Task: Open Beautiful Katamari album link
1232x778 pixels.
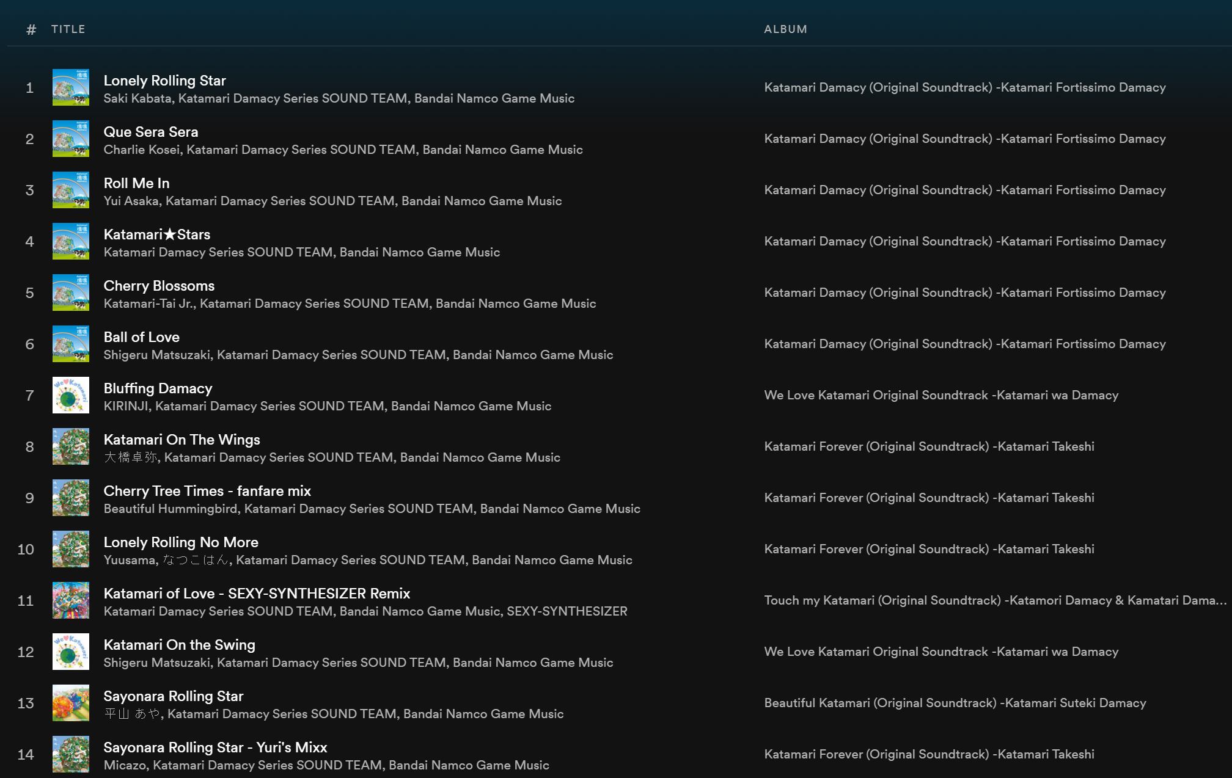Action: pos(955,703)
